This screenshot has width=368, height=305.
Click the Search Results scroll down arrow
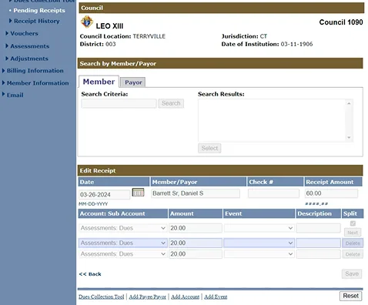coord(349,138)
